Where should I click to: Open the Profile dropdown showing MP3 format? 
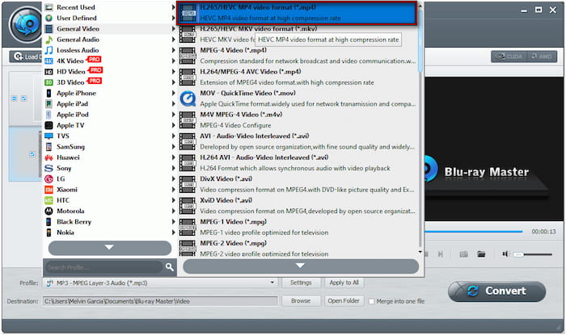pyautogui.click(x=160, y=283)
